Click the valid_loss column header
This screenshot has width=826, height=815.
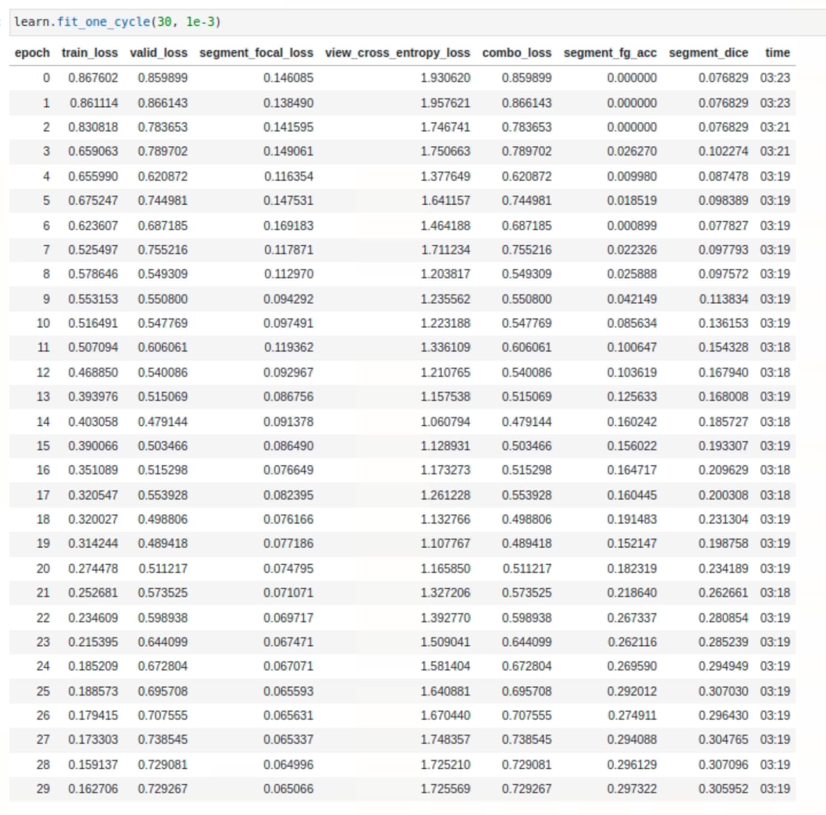(x=159, y=53)
